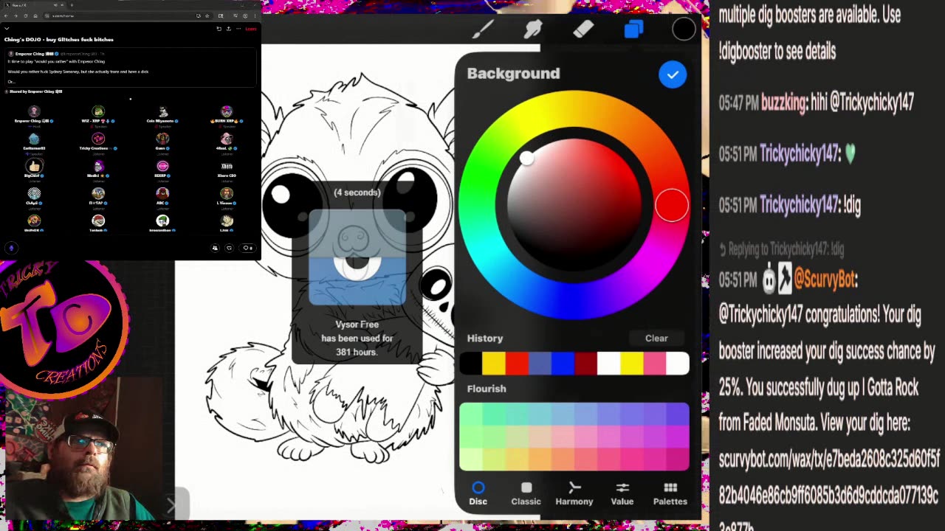Tap the active color circle in toolbar

click(684, 29)
